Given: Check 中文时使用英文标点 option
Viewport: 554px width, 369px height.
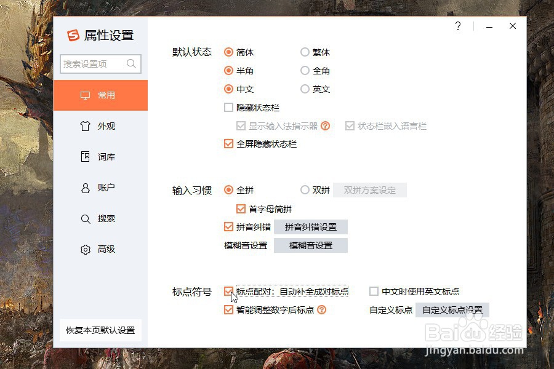Looking at the screenshot, I should (374, 291).
